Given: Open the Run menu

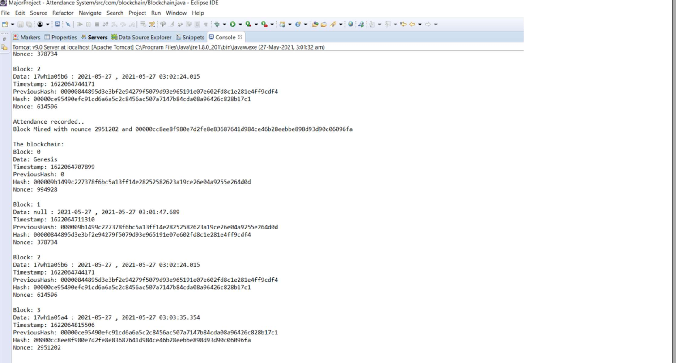Looking at the screenshot, I should 156,13.
